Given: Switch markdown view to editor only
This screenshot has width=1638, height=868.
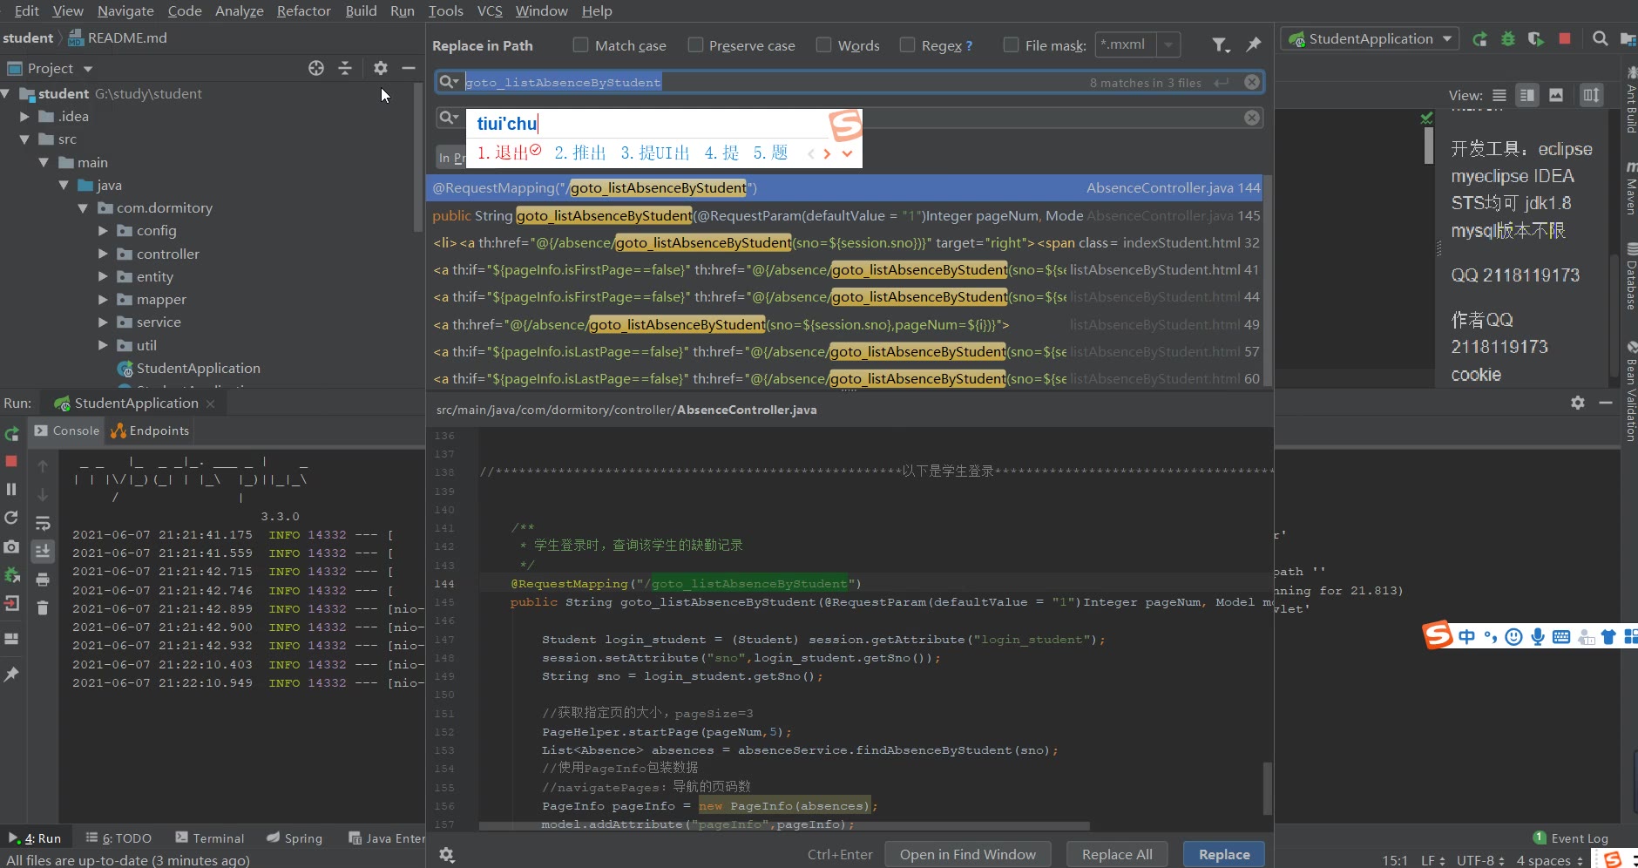Looking at the screenshot, I should pyautogui.click(x=1499, y=95).
